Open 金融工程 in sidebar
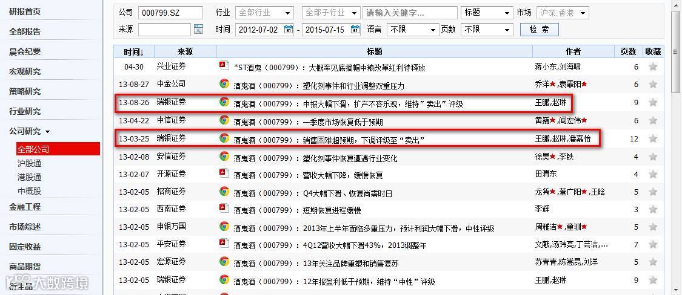The width and height of the screenshot is (682, 295). pos(25,207)
